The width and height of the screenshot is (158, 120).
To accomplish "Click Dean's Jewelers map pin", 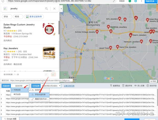I will tap(131, 35).
